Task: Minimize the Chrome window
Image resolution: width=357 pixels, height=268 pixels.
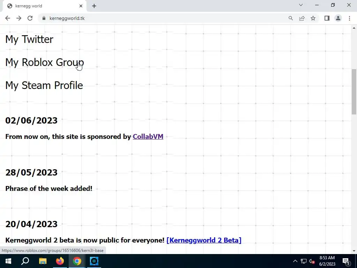Action: tap(317, 5)
